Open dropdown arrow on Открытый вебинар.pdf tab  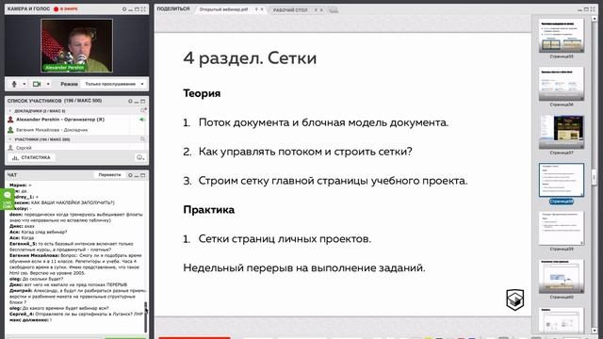(x=256, y=9)
